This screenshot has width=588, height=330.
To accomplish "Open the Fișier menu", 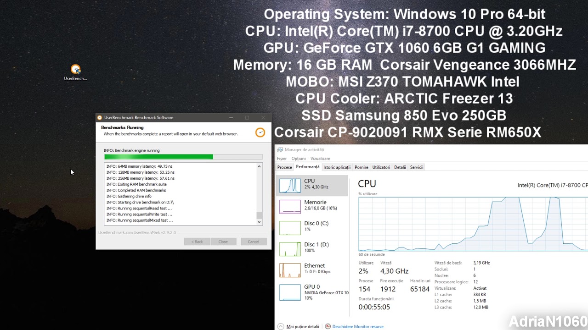I will point(282,159).
